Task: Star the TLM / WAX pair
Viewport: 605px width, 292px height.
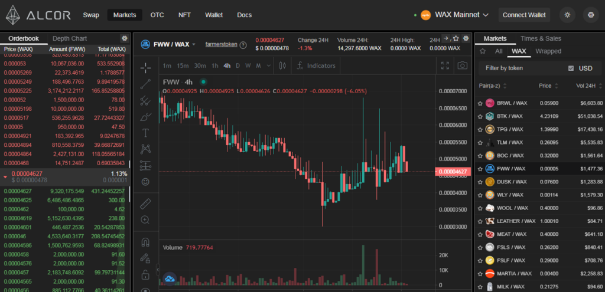Action: (x=480, y=143)
